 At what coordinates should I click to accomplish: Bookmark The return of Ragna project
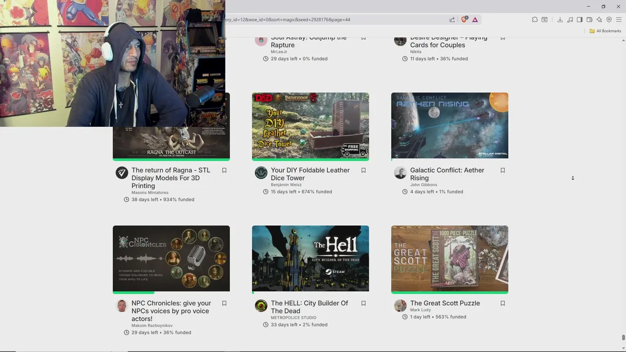(x=224, y=170)
